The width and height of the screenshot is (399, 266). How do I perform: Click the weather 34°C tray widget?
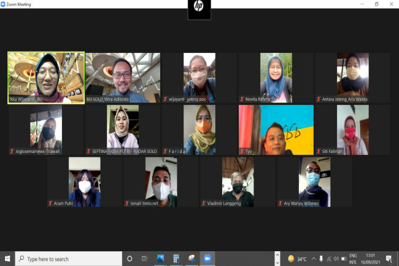(x=297, y=259)
